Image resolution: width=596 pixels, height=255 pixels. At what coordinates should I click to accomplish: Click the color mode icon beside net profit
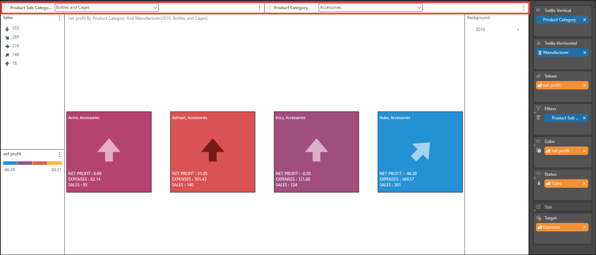[539, 151]
